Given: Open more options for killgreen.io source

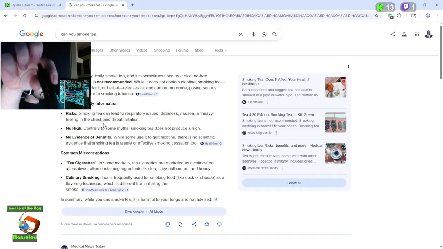Looking at the screenshot, I should (x=276, y=133).
